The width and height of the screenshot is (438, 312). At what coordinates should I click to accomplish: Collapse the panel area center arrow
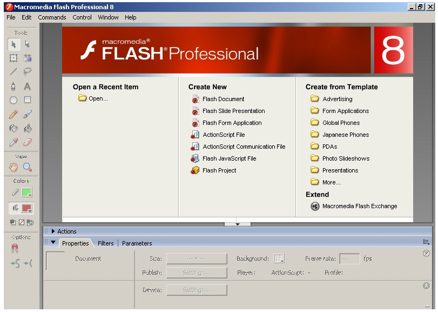[238, 224]
